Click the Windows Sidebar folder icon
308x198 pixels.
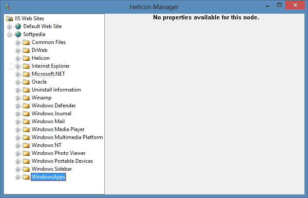point(26,169)
